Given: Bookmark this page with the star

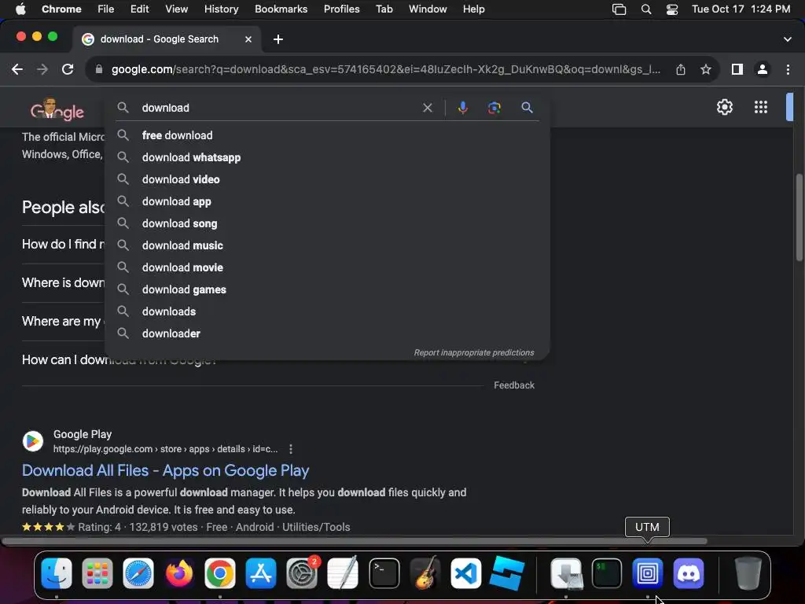Looking at the screenshot, I should 706,69.
